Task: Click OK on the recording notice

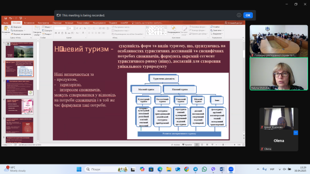Action: coord(248,15)
